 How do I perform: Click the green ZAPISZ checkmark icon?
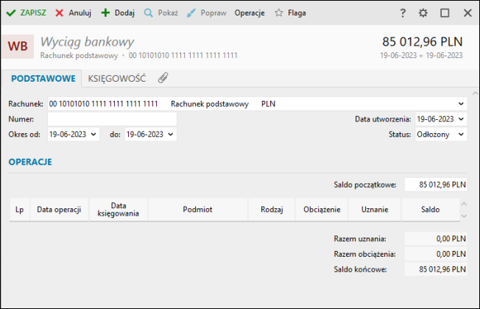tap(11, 13)
